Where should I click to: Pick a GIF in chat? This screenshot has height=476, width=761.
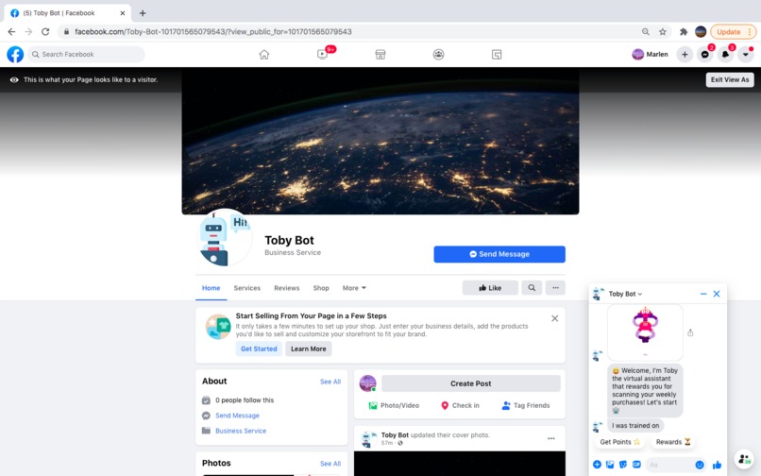point(636,465)
